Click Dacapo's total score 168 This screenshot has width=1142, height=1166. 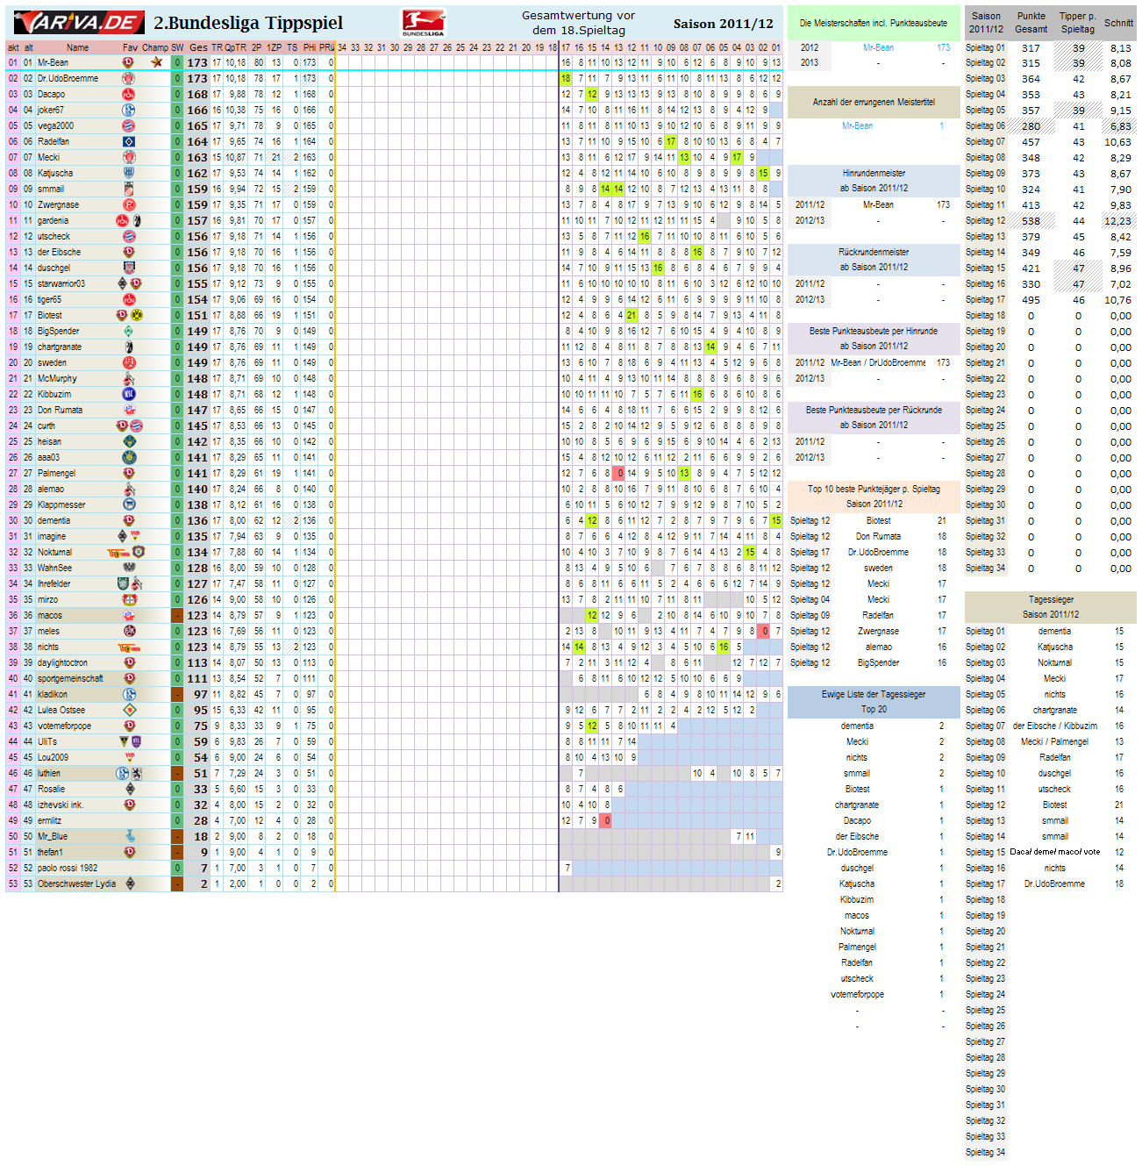coord(197,94)
